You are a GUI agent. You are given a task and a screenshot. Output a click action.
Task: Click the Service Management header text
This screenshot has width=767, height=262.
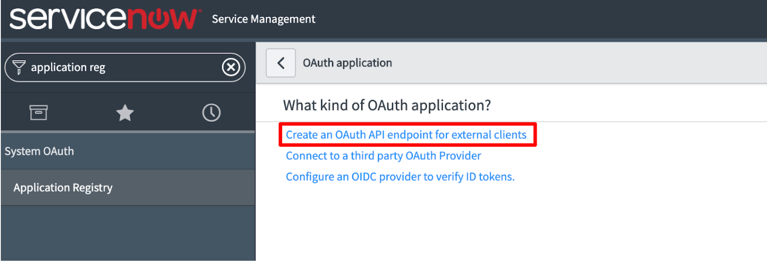pos(263,19)
